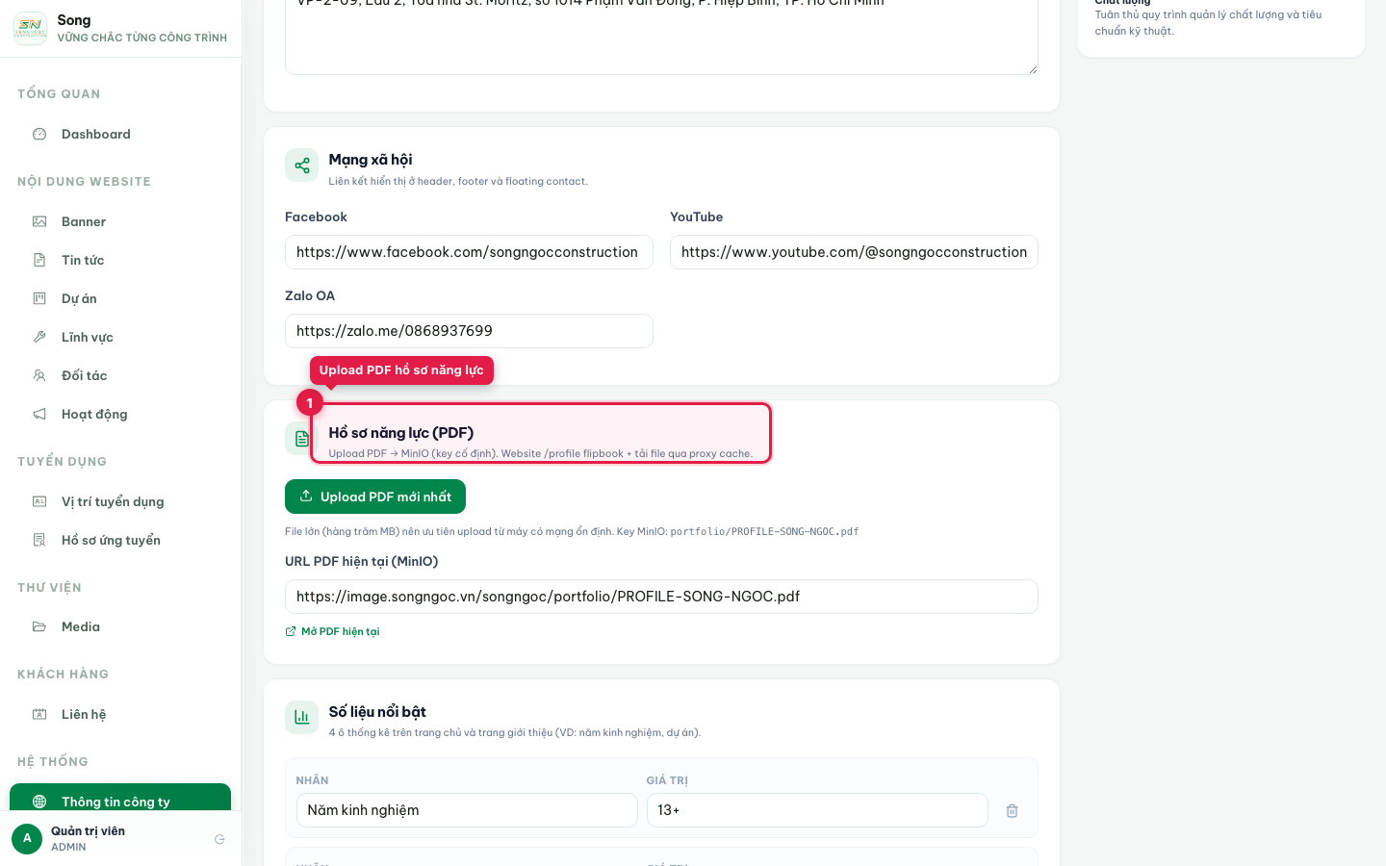Click the admin avatar circle A
Screen dimensions: 1386x866
tap(27, 839)
